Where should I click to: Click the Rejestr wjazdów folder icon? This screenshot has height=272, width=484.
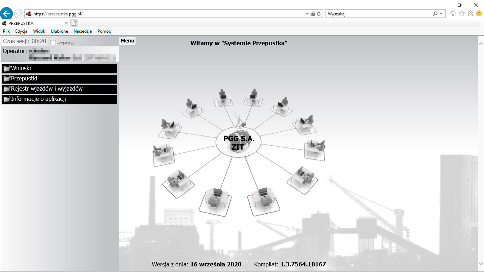[7, 89]
